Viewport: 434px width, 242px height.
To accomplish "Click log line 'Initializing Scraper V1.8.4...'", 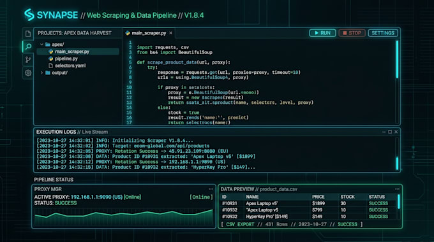I will tap(115, 141).
